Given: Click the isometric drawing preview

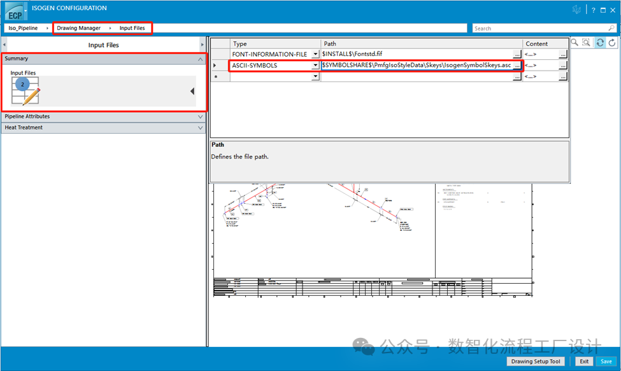Looking at the screenshot, I should point(373,240).
